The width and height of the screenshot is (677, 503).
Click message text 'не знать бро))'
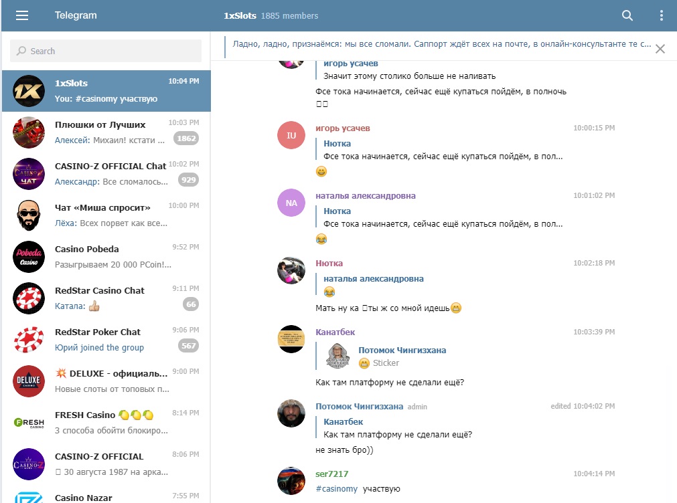pos(344,450)
